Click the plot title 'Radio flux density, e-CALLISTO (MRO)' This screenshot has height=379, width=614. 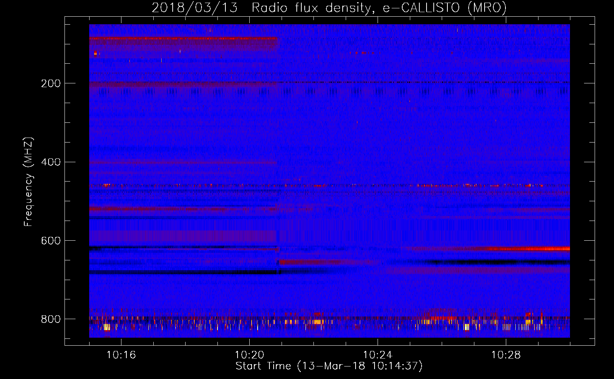pos(379,8)
